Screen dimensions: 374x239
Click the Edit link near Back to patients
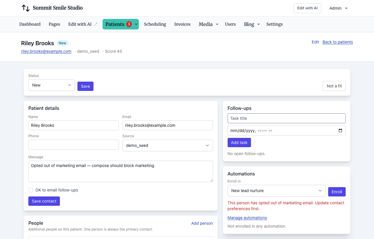(315, 42)
